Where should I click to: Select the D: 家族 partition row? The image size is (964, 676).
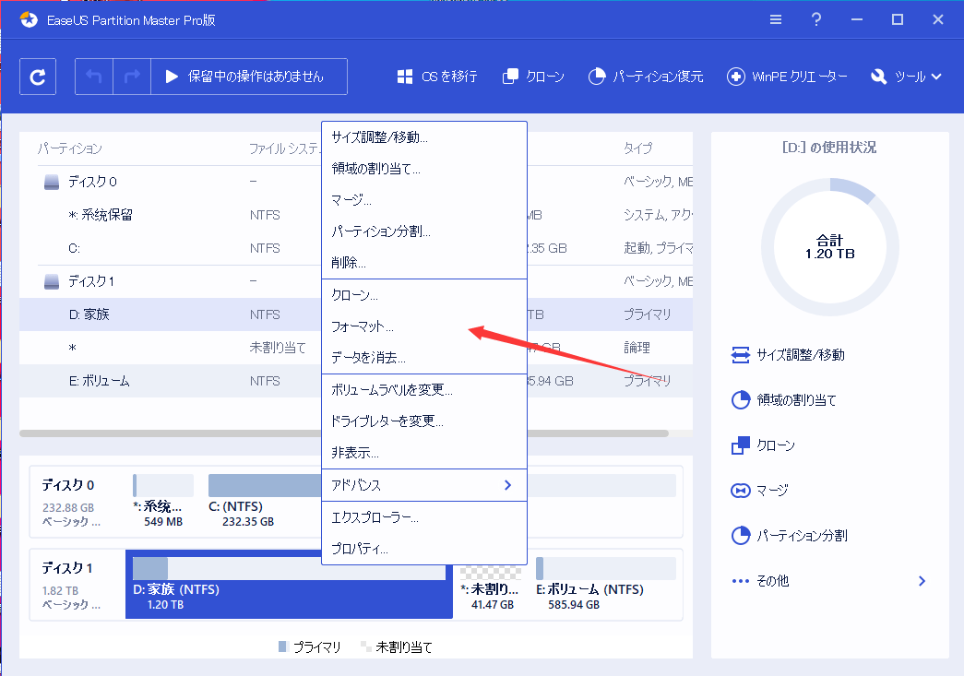(356, 314)
